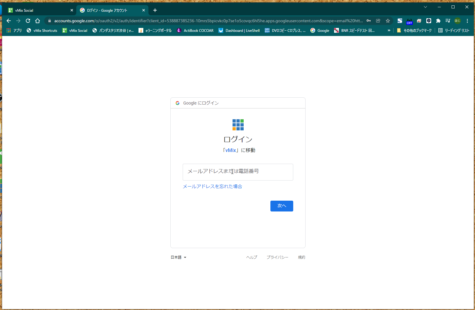This screenshot has width=475, height=310.
Task: Maximize the Chrome window
Action: [453, 7]
